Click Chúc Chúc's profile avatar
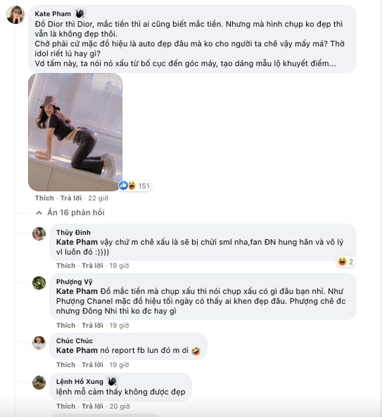 pos(39,342)
